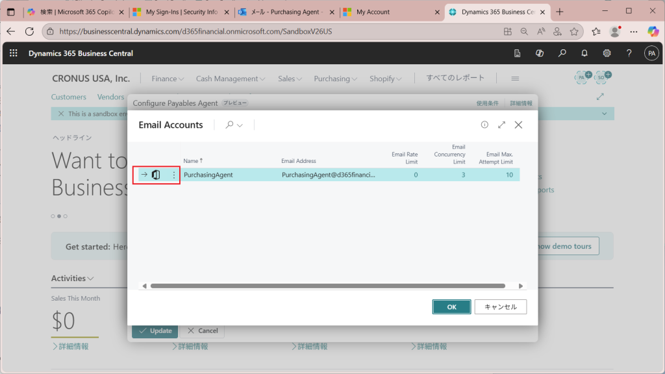The height and width of the screenshot is (374, 665).
Task: Click the SO agent icon with plus badge
Action: [x=603, y=77]
